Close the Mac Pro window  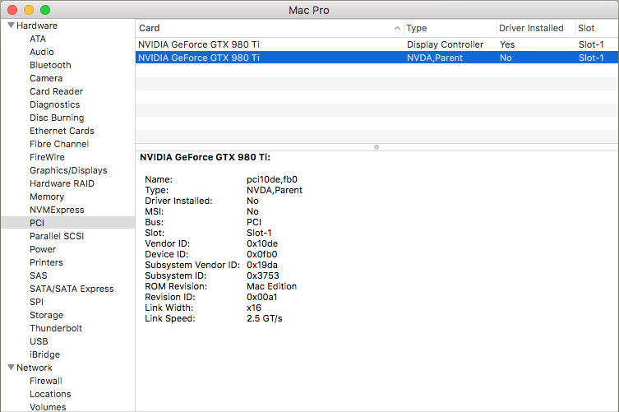click(x=12, y=10)
